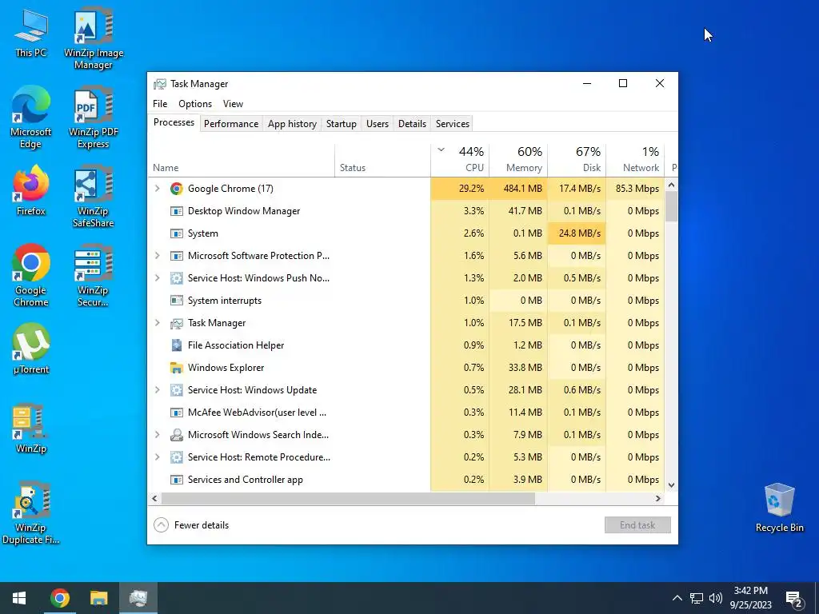The image size is (819, 614).
Task: Click the File Association Helper icon
Action: [x=177, y=345]
